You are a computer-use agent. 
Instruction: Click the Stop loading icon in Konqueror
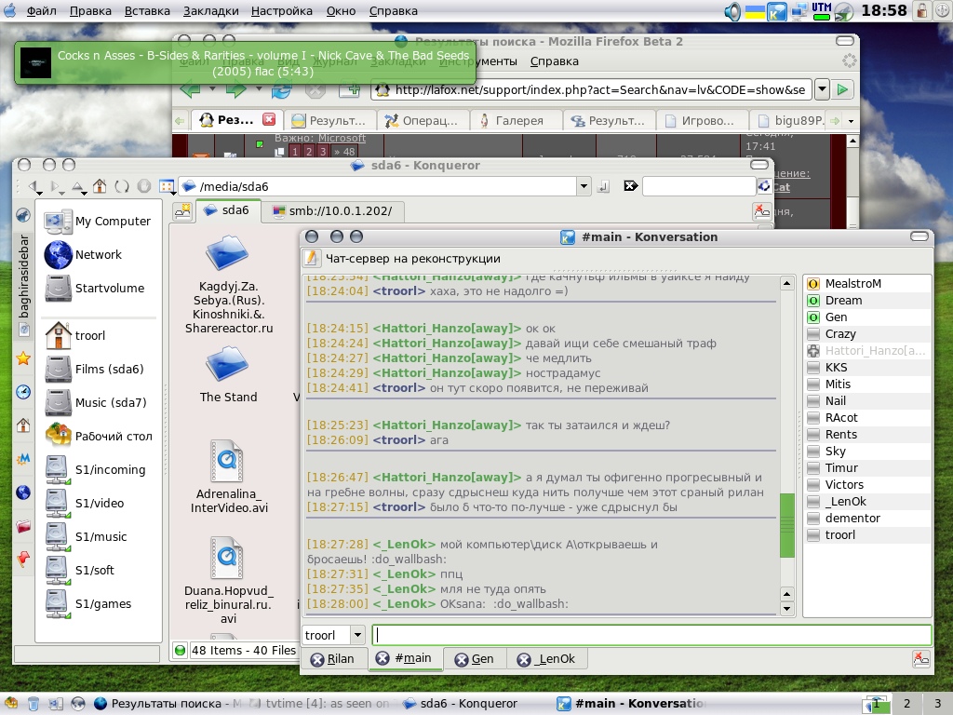click(144, 186)
